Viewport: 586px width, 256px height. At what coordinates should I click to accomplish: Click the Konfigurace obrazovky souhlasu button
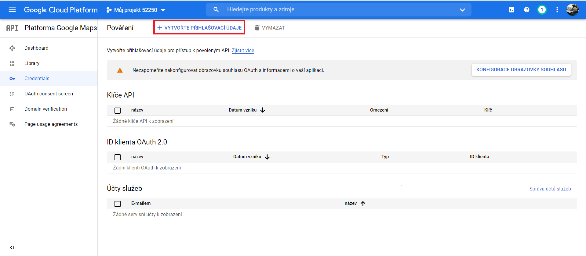521,70
